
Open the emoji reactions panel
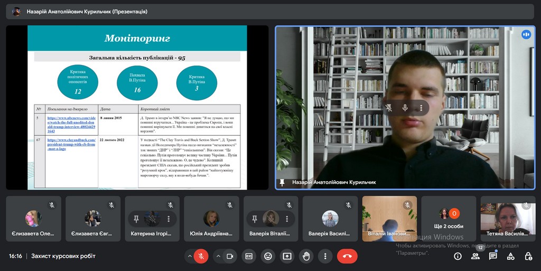click(268, 256)
